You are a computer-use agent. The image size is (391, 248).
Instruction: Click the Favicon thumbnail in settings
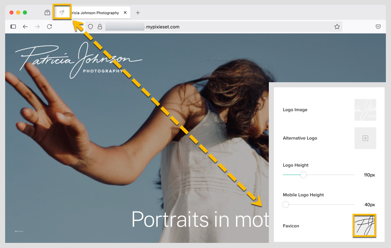pyautogui.click(x=364, y=226)
